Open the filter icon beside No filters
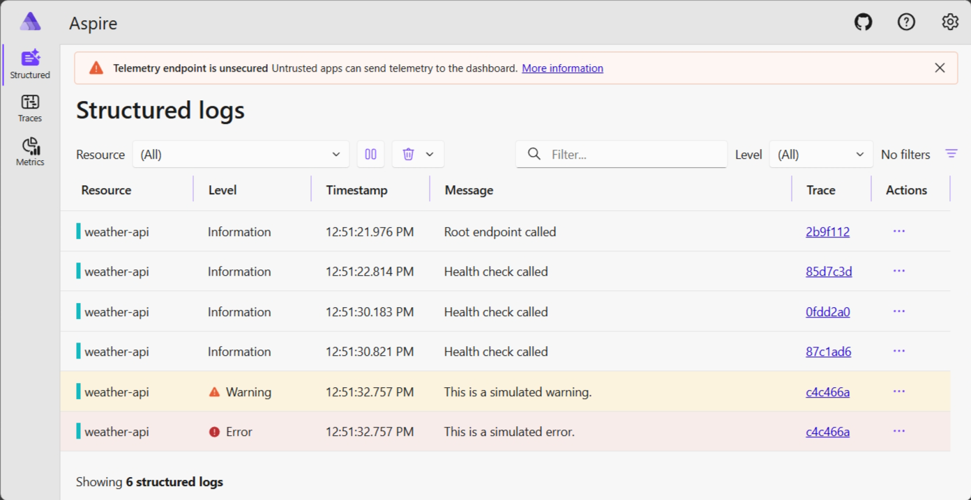Viewport: 971px width, 500px height. [951, 154]
